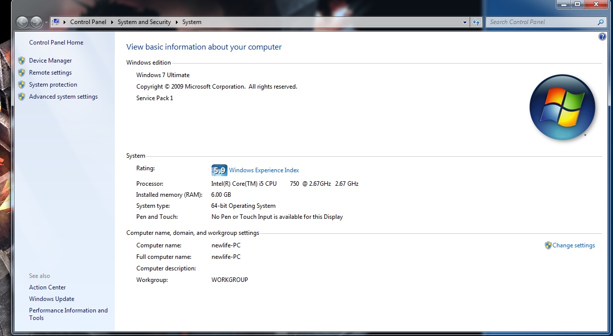Open Advanced system settings link
This screenshot has width=613, height=336.
pos(63,97)
